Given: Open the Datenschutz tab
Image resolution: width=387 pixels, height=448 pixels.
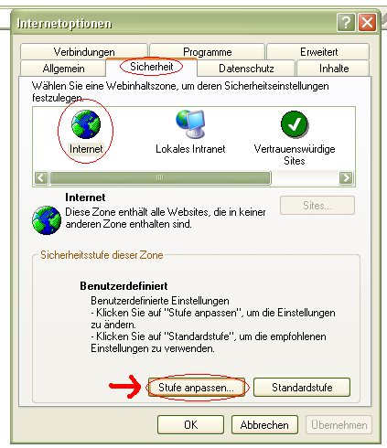Looking at the screenshot, I should [246, 69].
